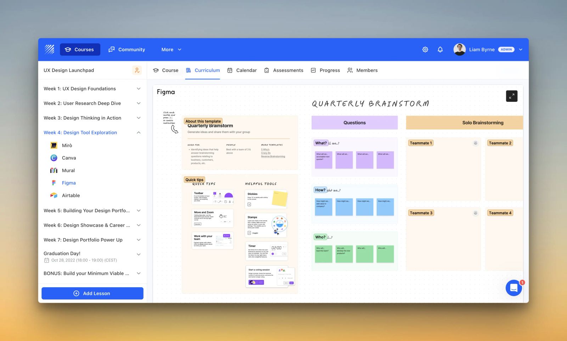
Task: Expand Week 6: Design Showcase & Career
Action: point(139,225)
